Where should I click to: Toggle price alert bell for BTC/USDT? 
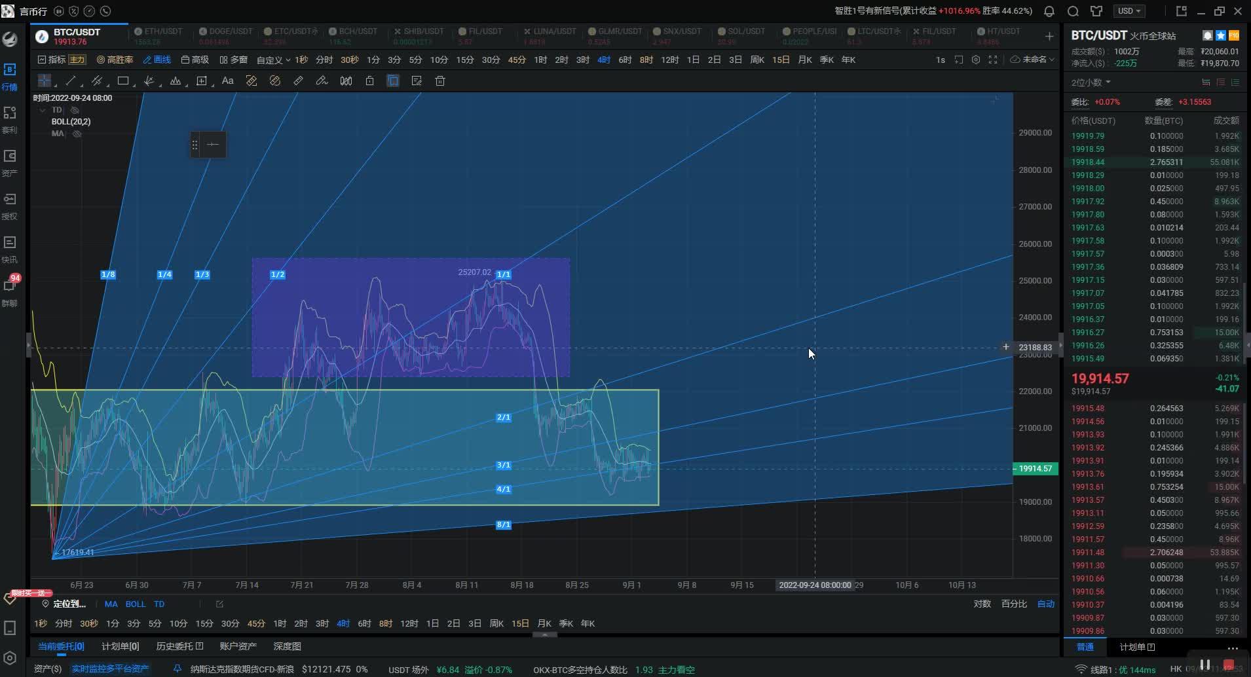1208,35
